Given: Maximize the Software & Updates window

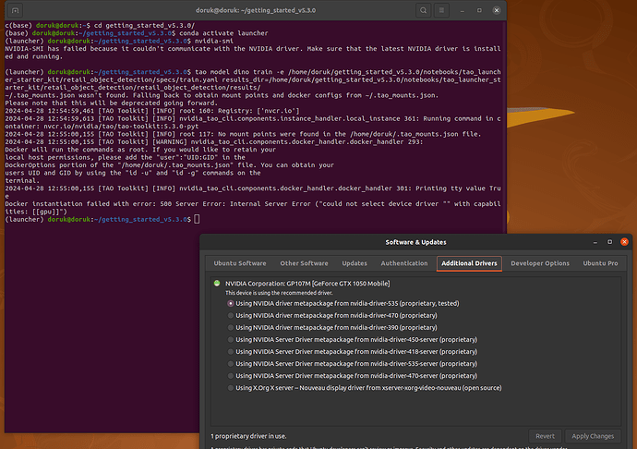Looking at the screenshot, I should coord(610,242).
